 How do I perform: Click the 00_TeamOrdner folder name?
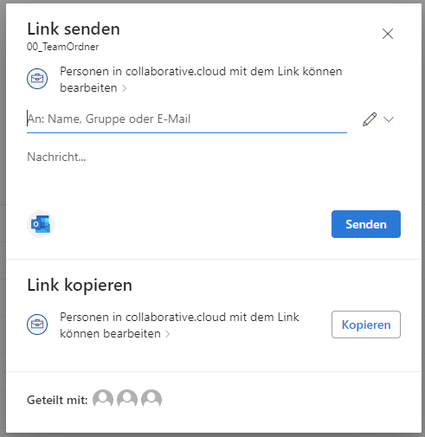pyautogui.click(x=62, y=47)
